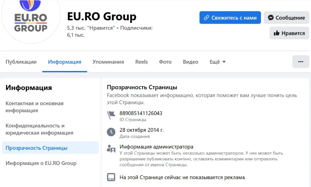Click the 'Дата создания' label
The image size is (311, 187).
[135, 136]
